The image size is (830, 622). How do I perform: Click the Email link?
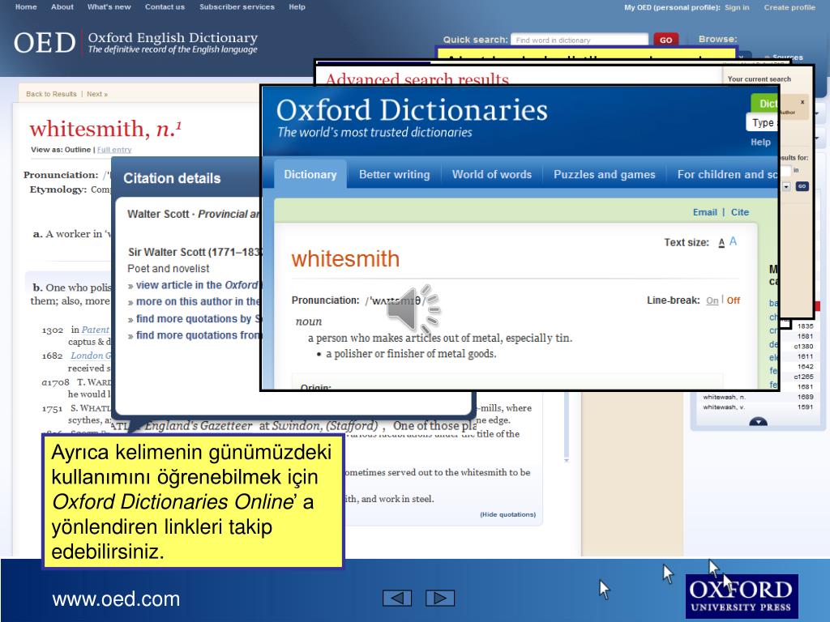705,212
